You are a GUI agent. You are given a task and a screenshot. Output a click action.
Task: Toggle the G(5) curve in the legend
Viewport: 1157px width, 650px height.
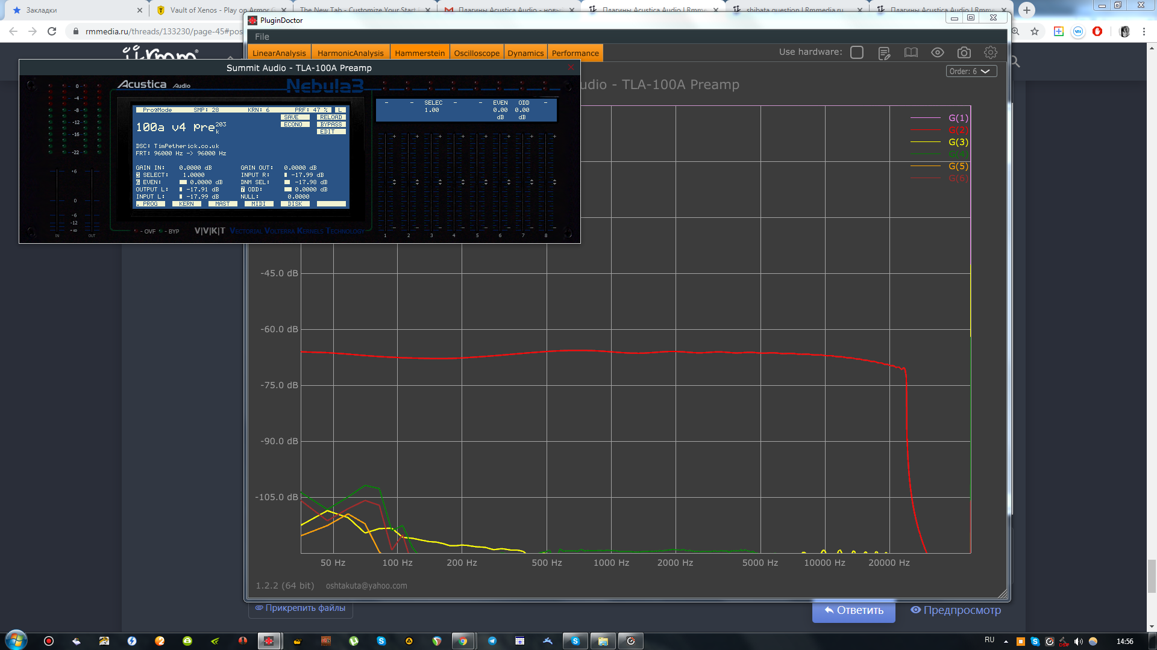[x=958, y=166]
